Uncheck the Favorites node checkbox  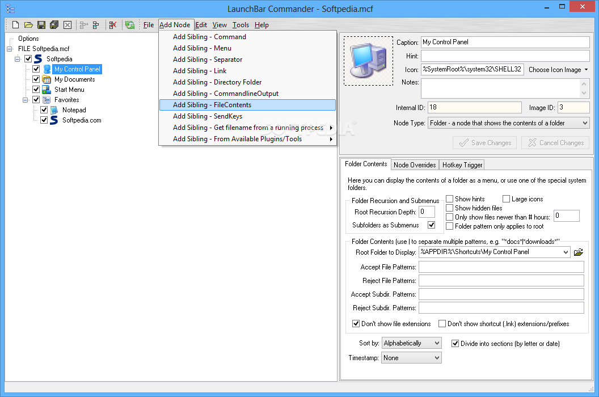point(36,100)
